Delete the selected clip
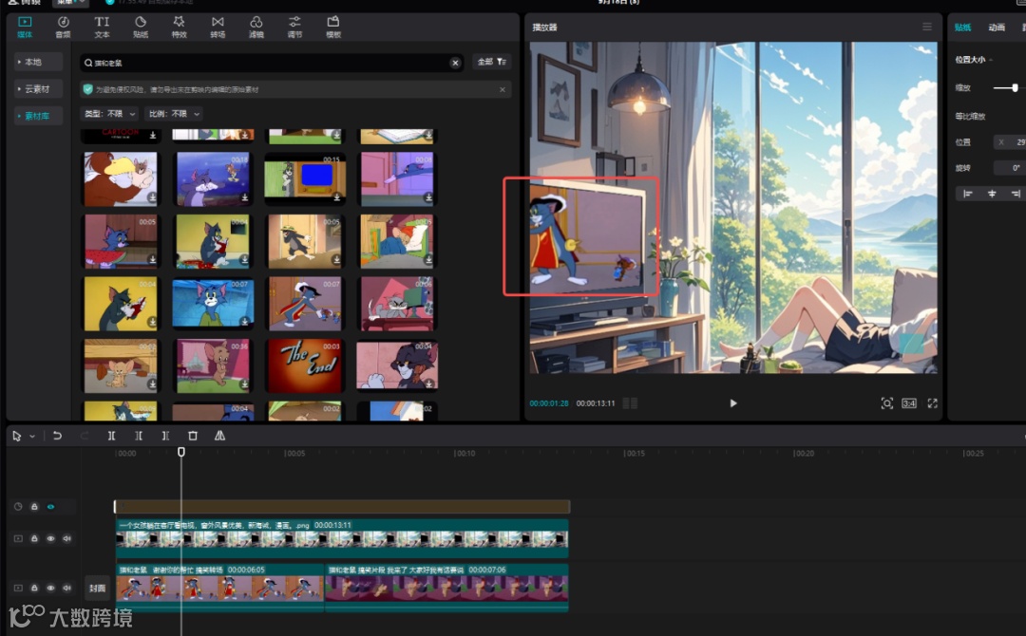The height and width of the screenshot is (636, 1026). 192,436
